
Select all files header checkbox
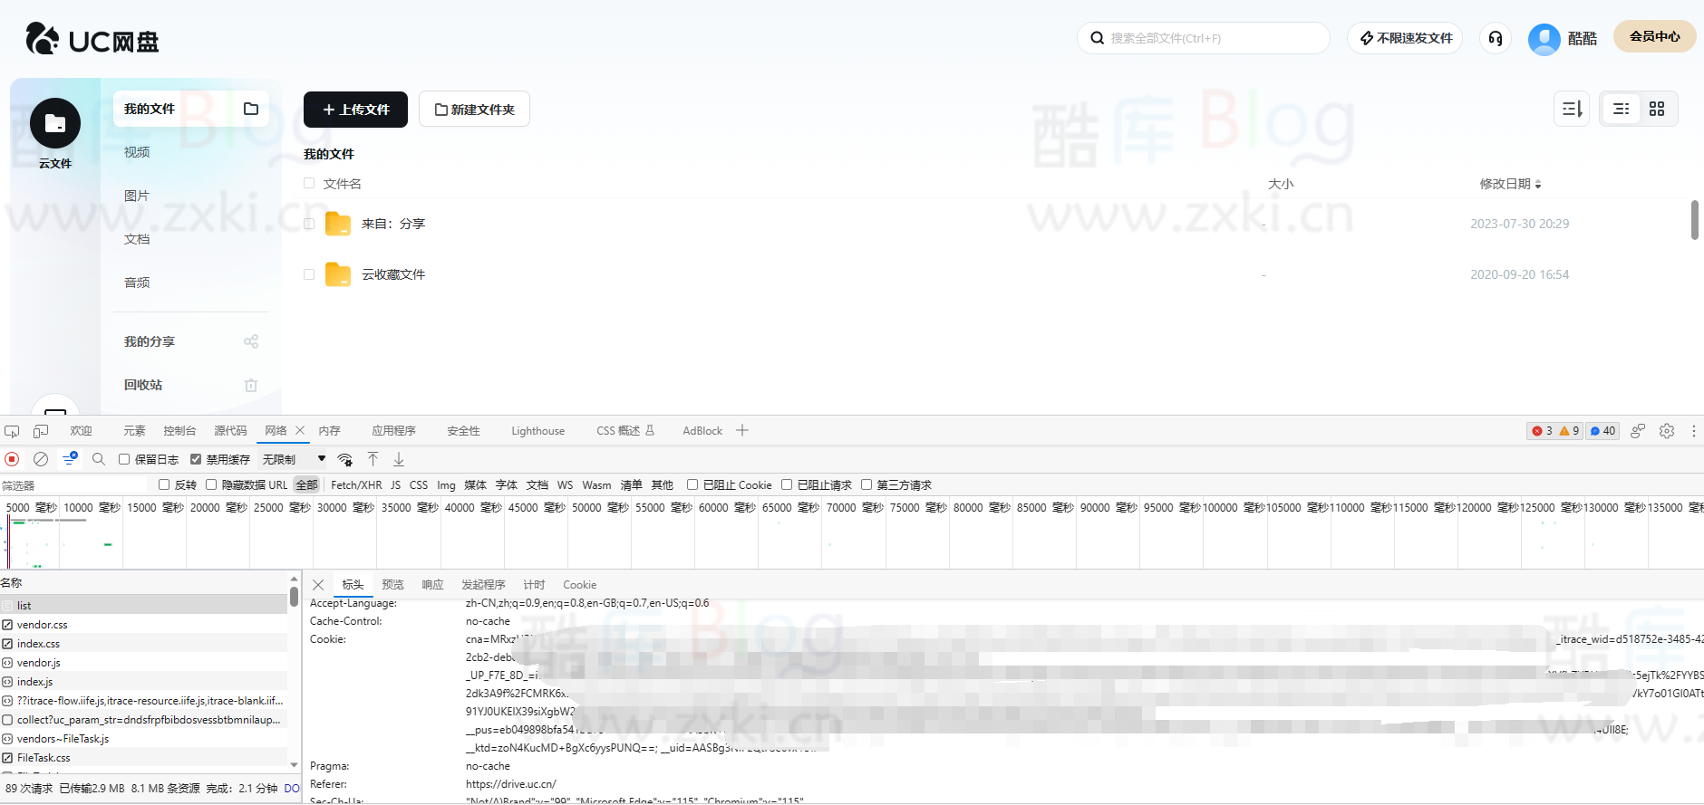[x=309, y=183]
